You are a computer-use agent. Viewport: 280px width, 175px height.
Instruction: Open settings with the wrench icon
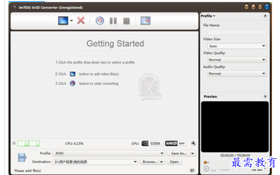[193, 143]
